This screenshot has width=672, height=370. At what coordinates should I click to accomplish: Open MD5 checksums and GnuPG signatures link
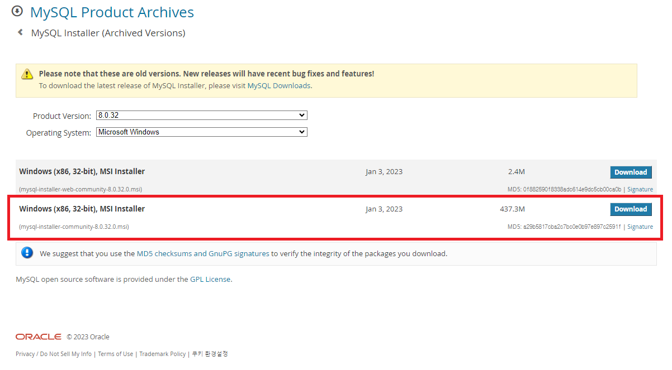(x=203, y=253)
